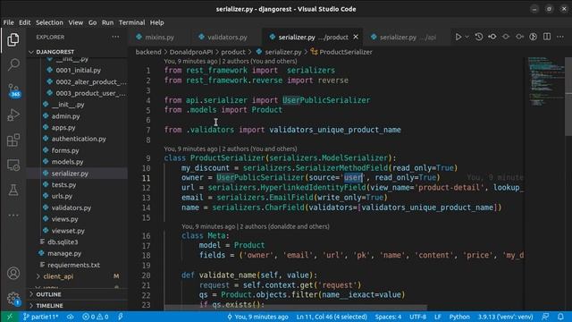The width and height of the screenshot is (572, 322).
Task: Expand the client_api folder
Action: click(77, 276)
